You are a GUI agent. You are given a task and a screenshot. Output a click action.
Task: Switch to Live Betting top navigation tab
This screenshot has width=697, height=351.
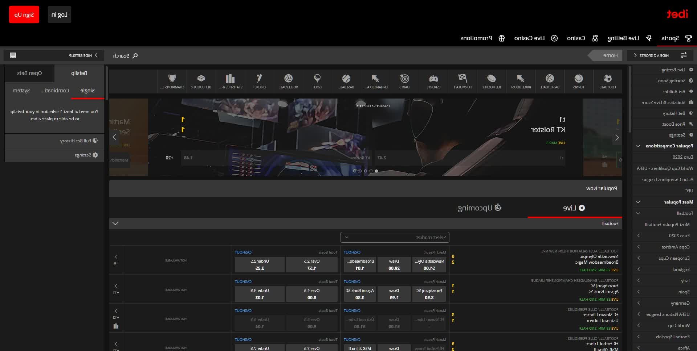(629, 38)
